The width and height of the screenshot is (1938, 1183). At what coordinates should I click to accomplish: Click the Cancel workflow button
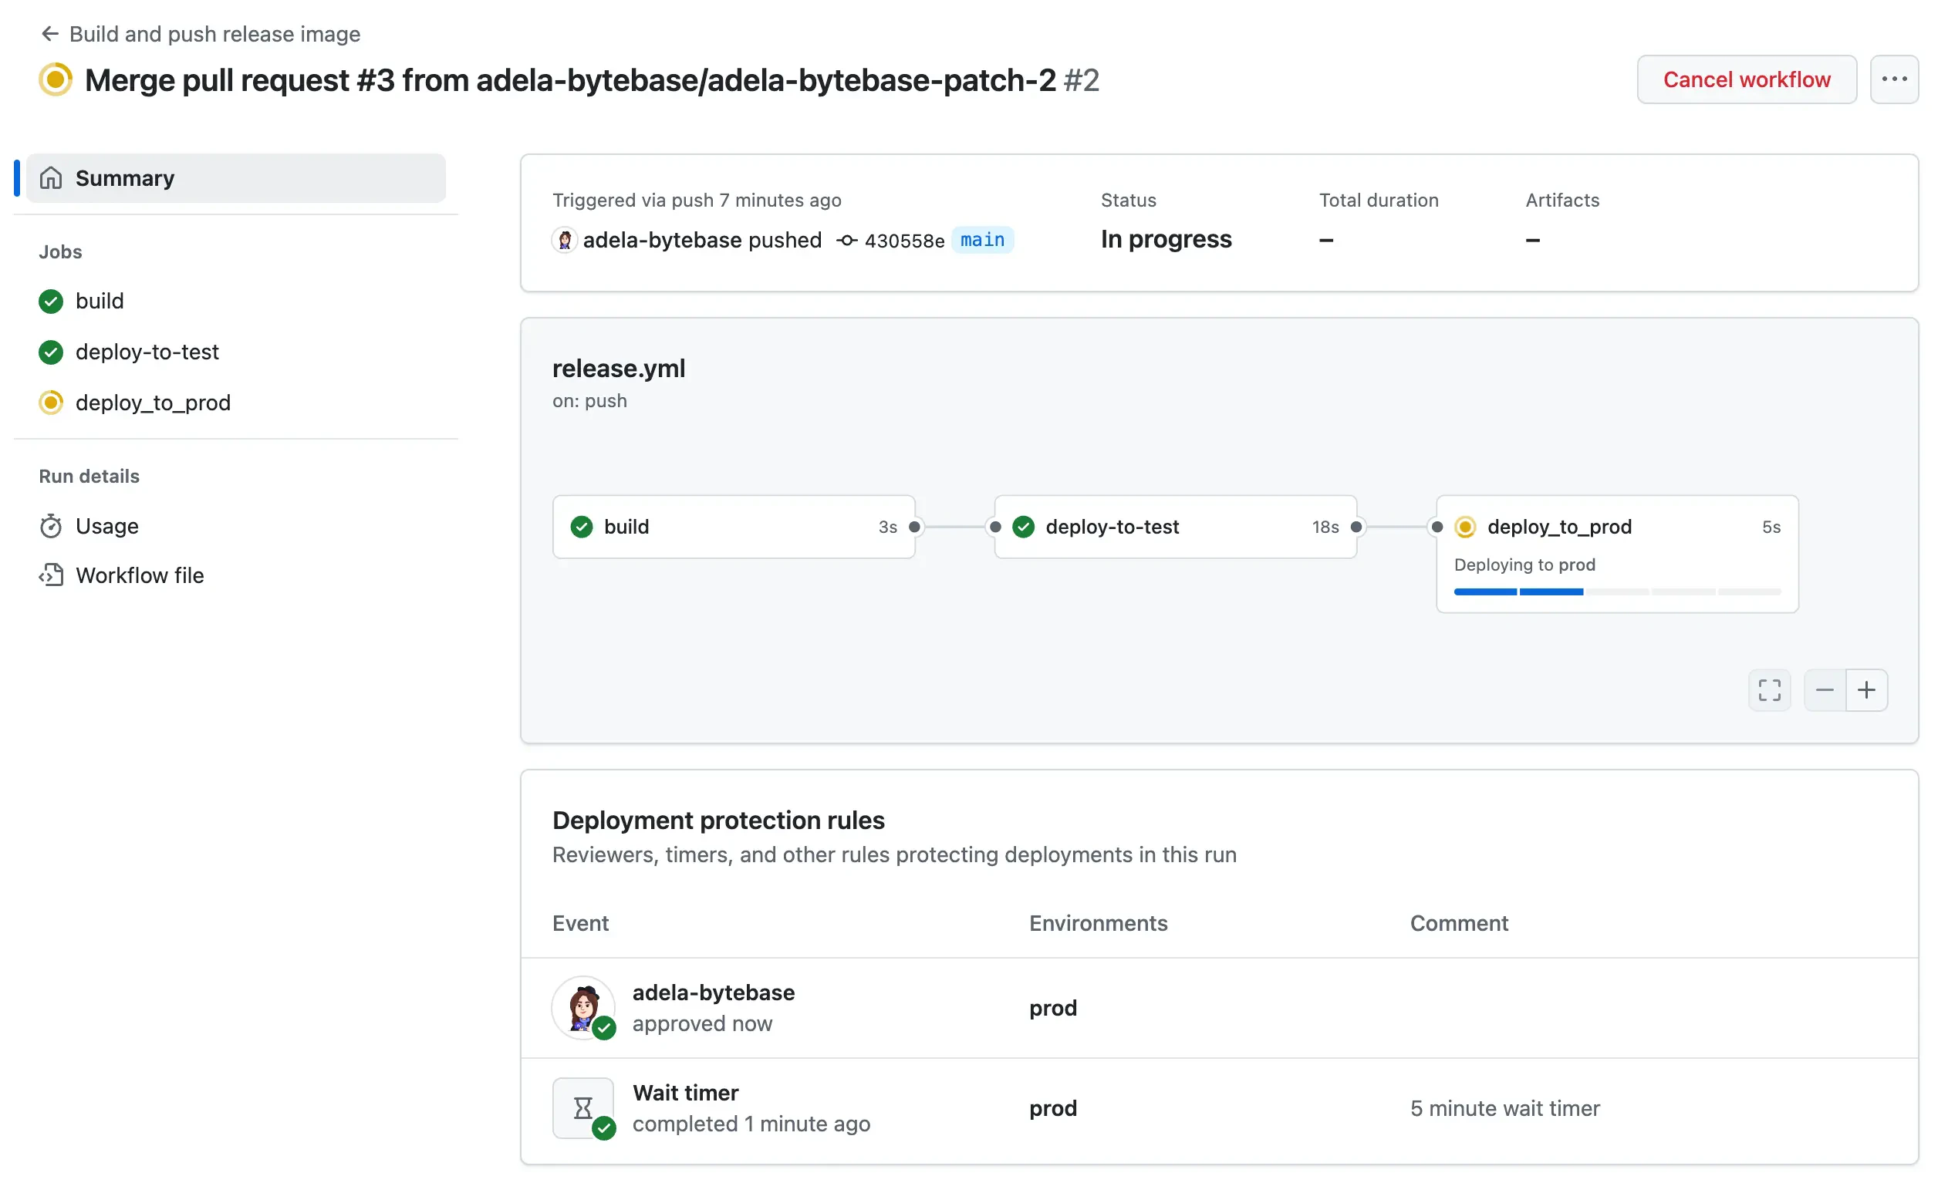1745,79
